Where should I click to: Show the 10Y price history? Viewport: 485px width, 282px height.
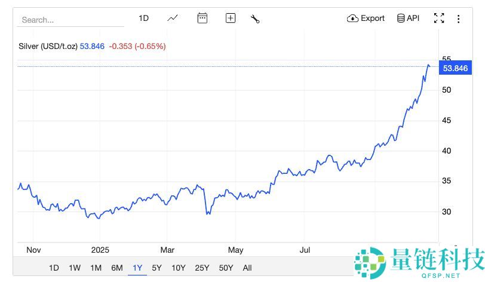[178, 268]
